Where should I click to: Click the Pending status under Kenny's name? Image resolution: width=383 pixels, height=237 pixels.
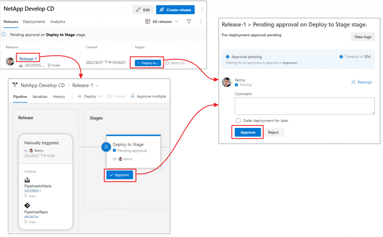pos(243,85)
